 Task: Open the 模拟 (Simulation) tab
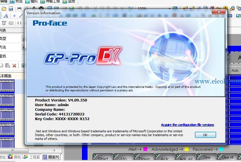(x=32, y=1)
